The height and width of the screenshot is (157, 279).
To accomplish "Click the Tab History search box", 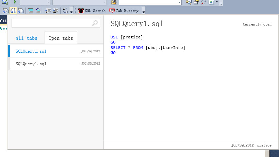I will tap(56, 23).
